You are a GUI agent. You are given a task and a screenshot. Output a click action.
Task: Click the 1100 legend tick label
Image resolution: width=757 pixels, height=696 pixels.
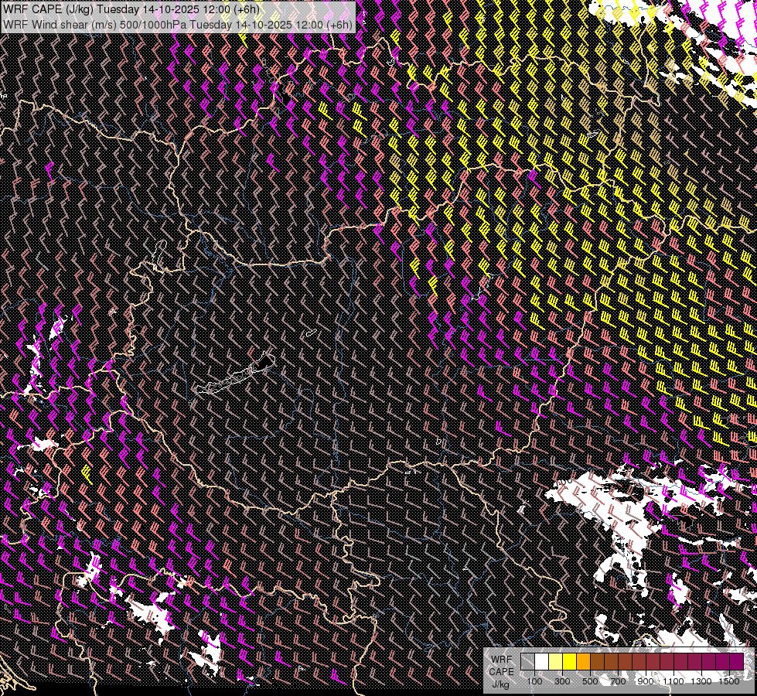pos(673,681)
